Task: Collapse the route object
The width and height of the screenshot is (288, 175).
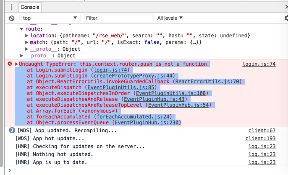Action: (x=22, y=29)
